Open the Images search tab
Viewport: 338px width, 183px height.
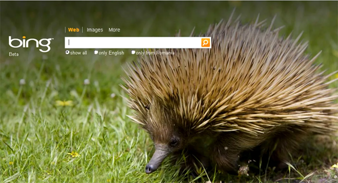coord(95,30)
